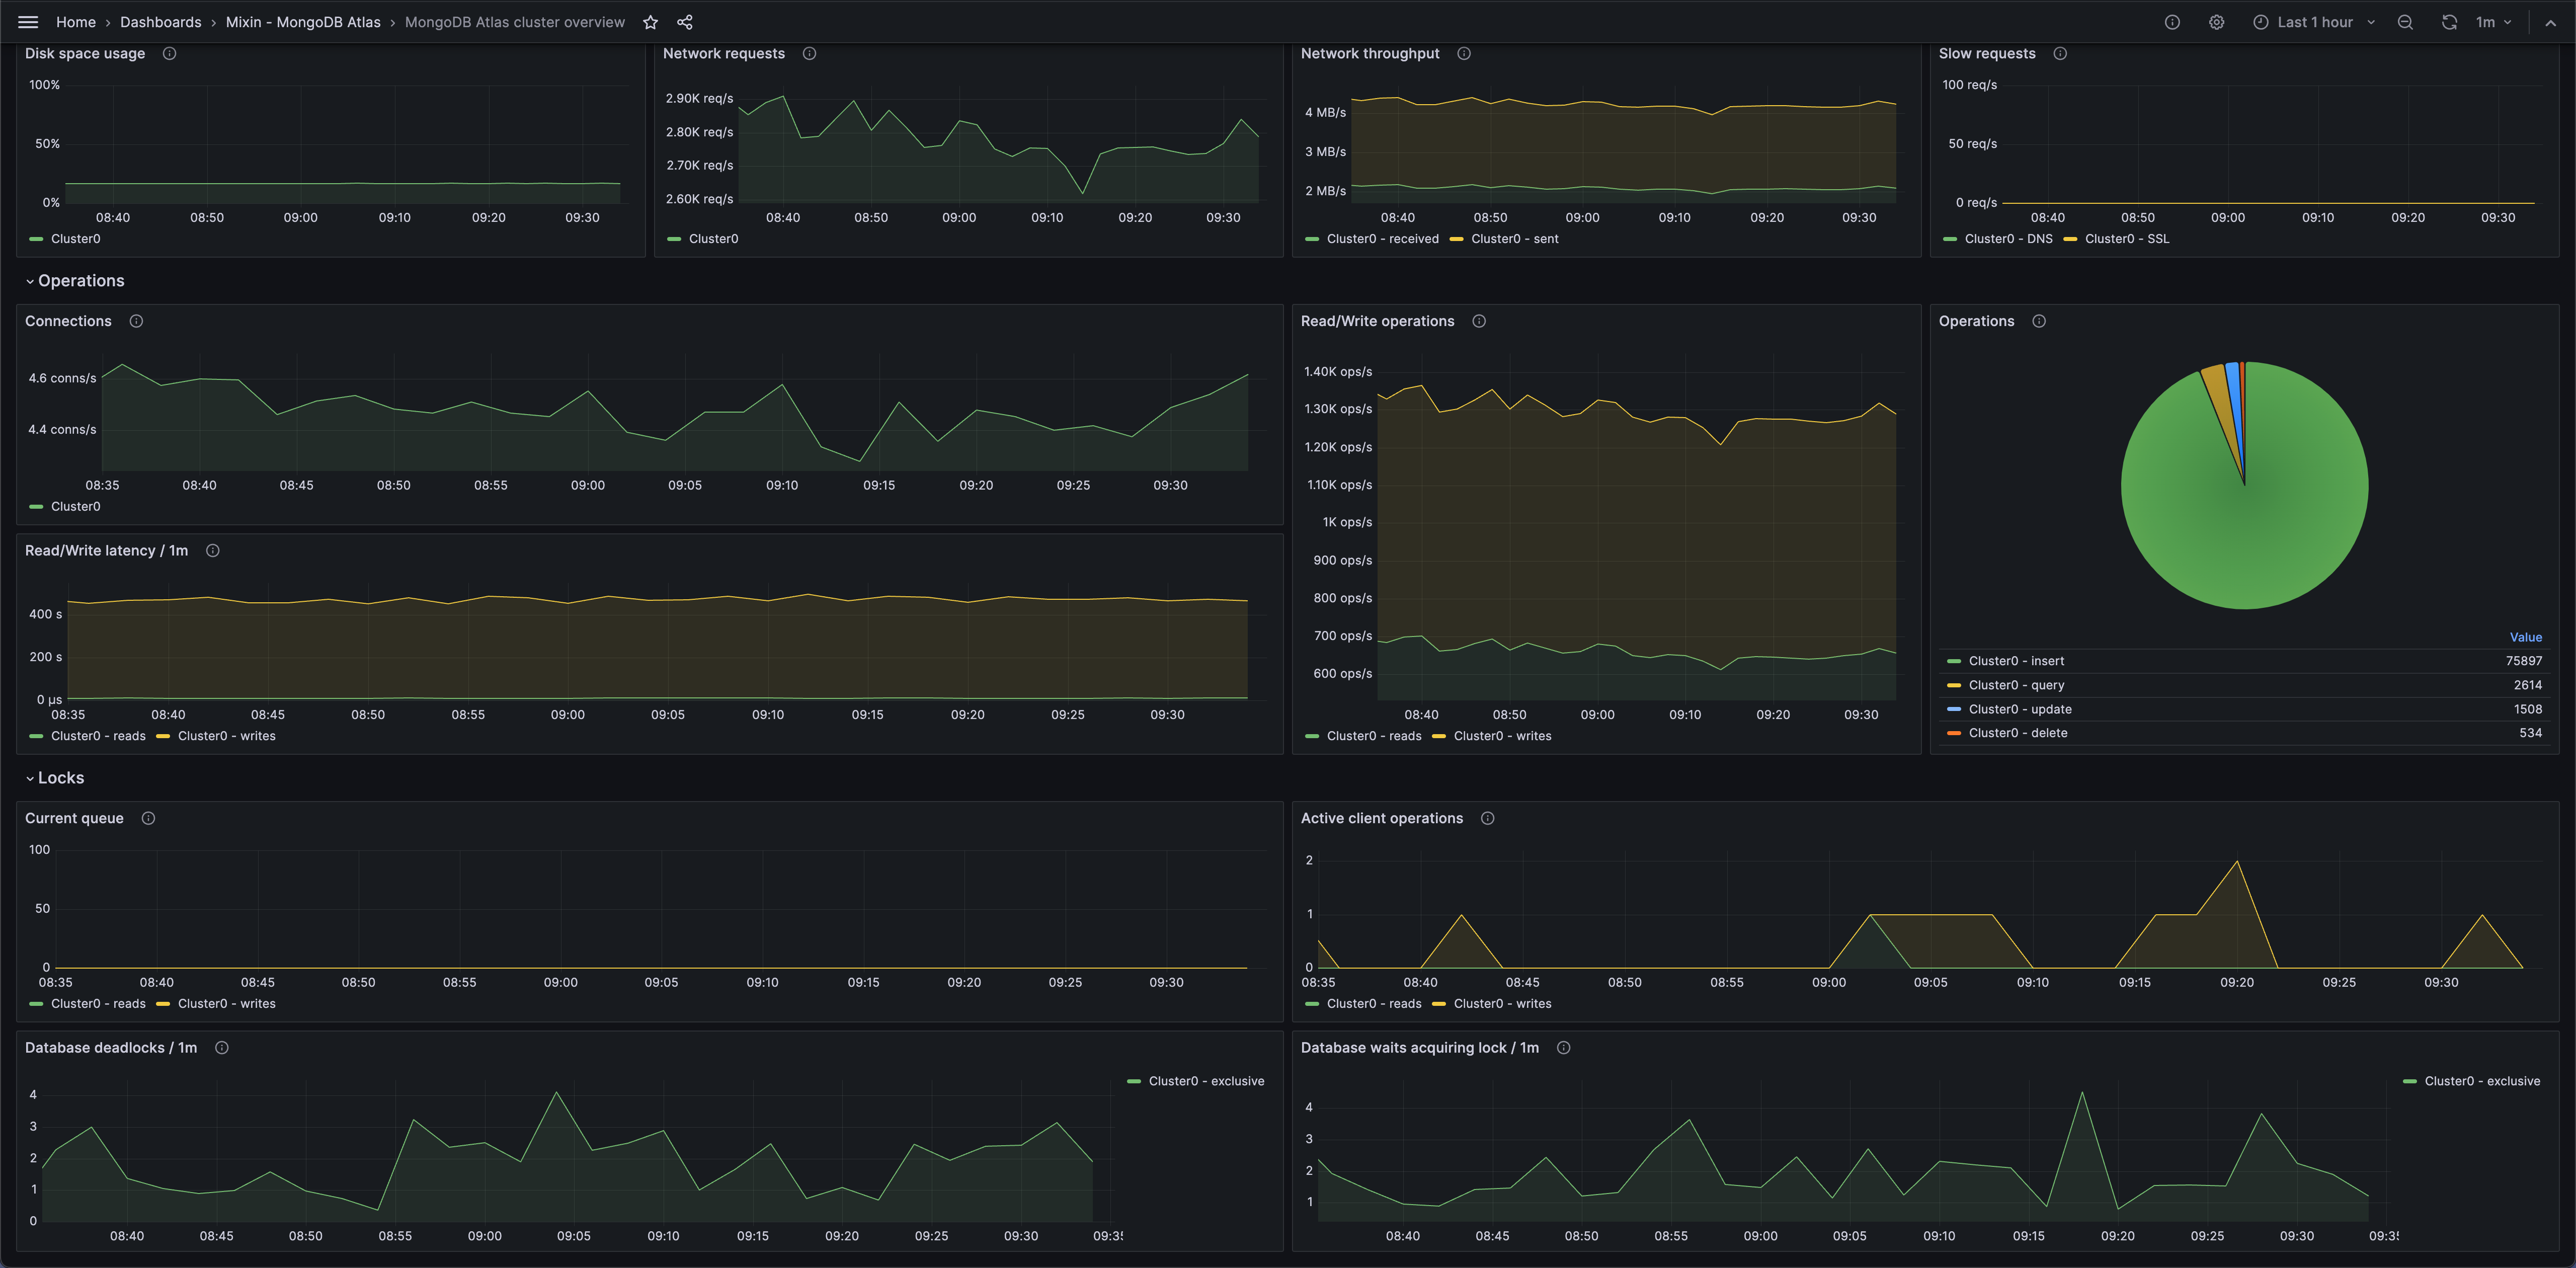Image resolution: width=2576 pixels, height=1268 pixels.
Task: Star the MongoDB Atlas dashboard
Action: pyautogui.click(x=650, y=21)
